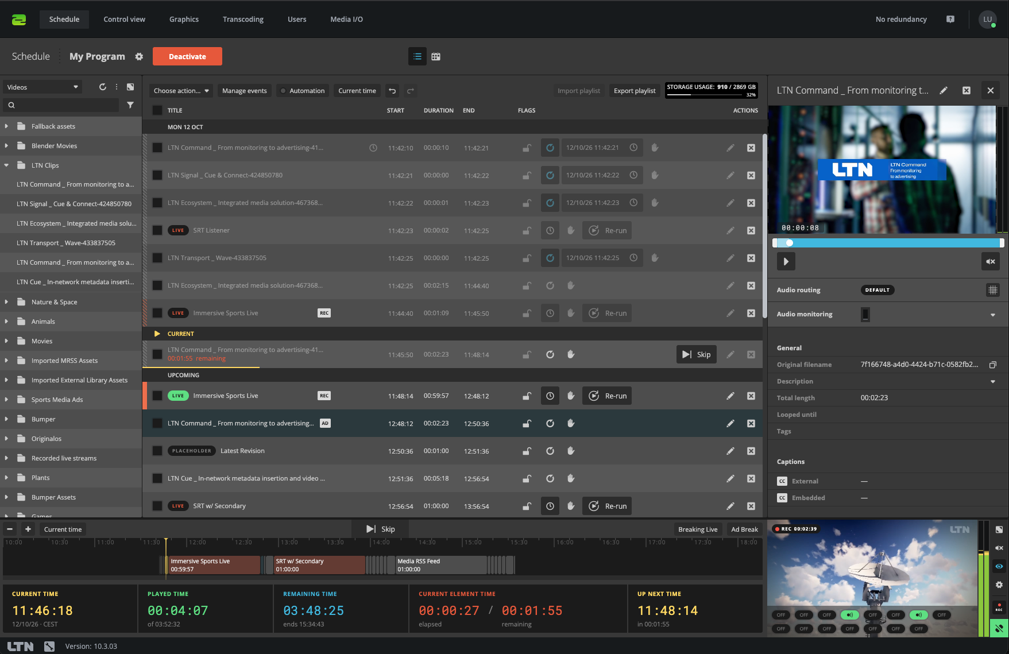Check LTN Cue In-network metadata row

[x=157, y=478]
